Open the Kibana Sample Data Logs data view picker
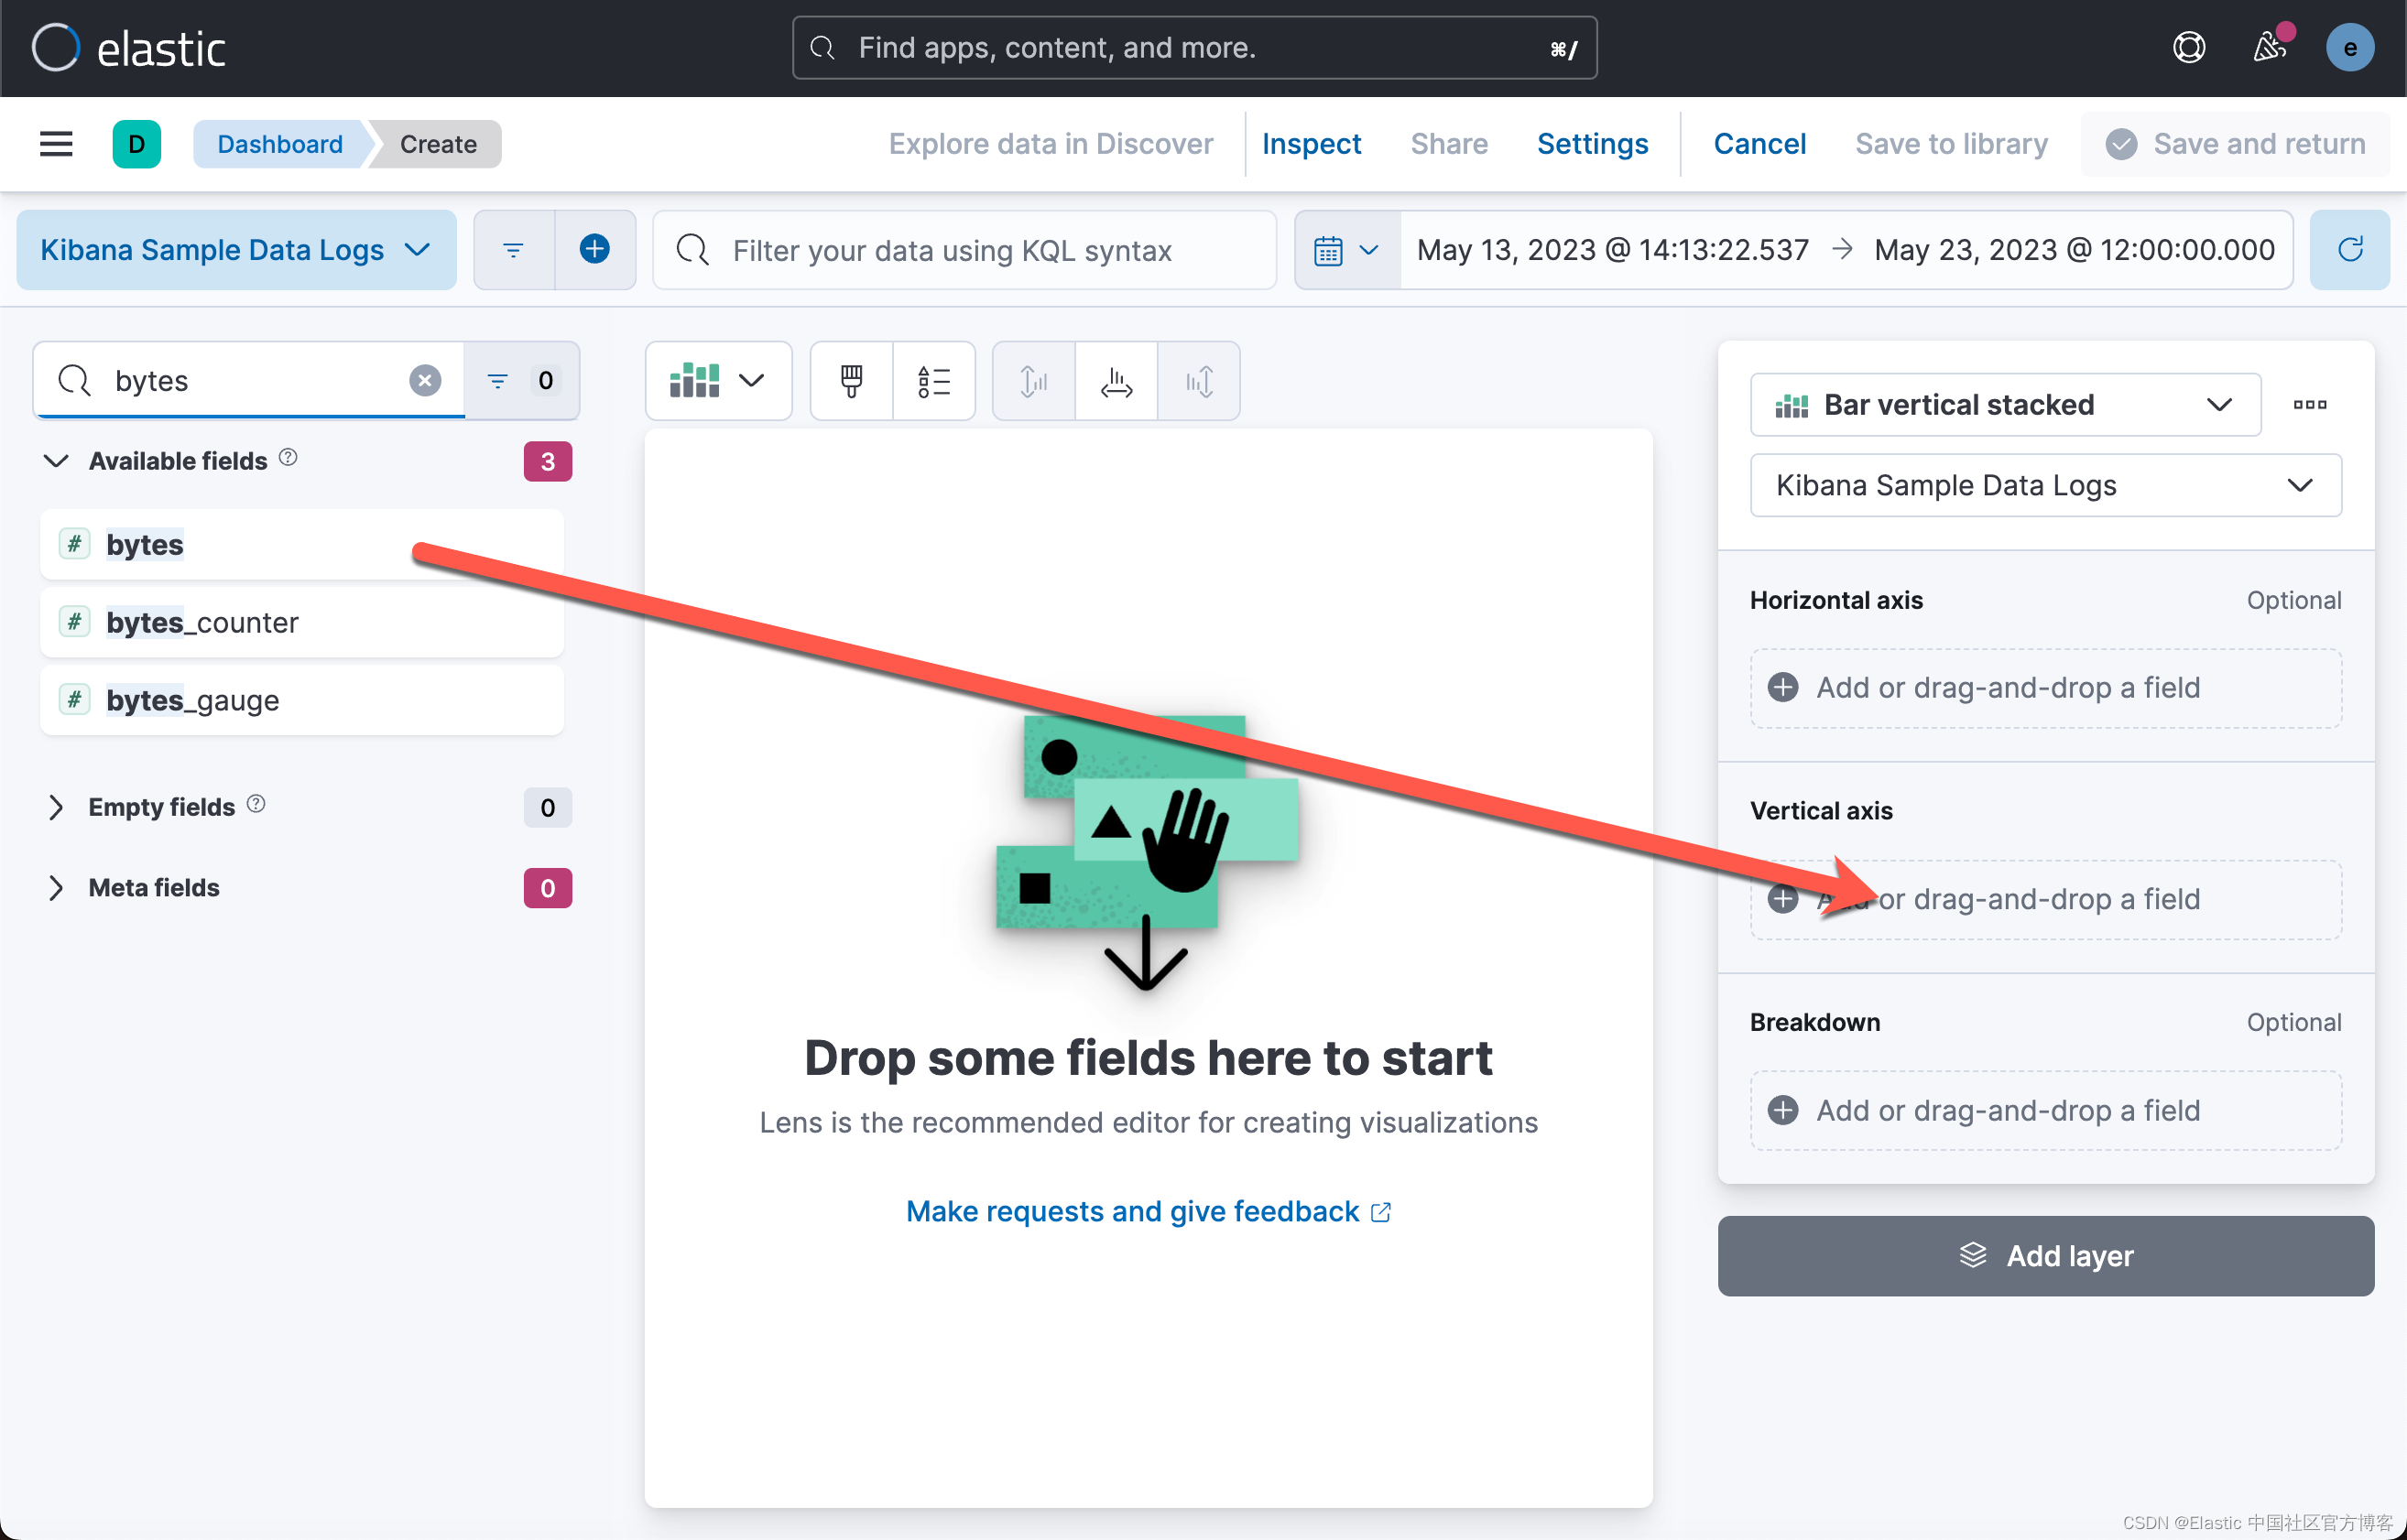Image resolution: width=2407 pixels, height=1540 pixels. (x=236, y=250)
